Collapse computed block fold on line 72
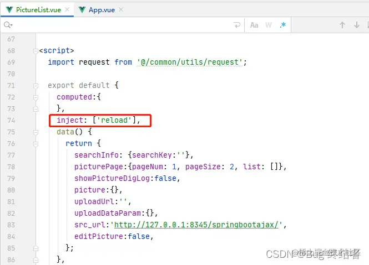The height and width of the screenshot is (265, 369). [36, 97]
